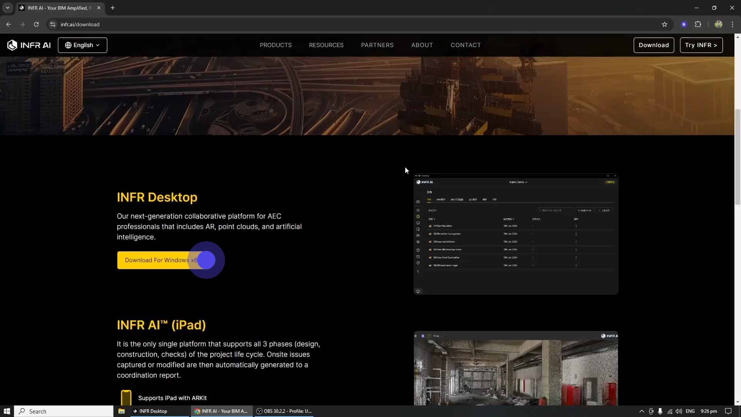Go forward in browser history
The image size is (741, 417).
coord(22,24)
